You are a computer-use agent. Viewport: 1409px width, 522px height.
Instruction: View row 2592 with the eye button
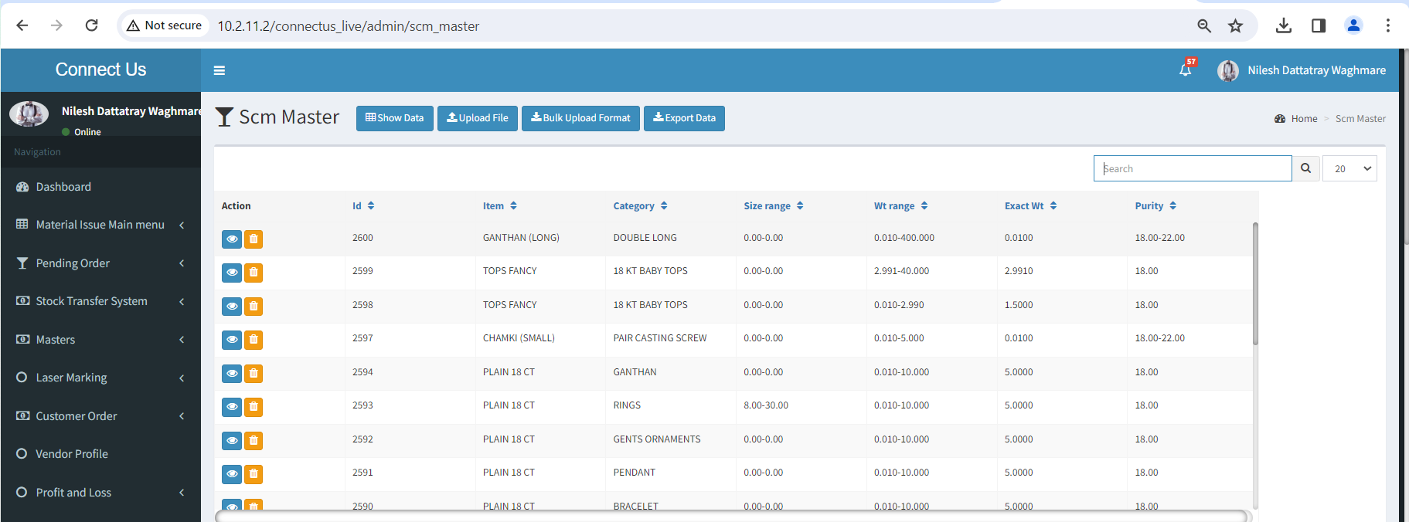point(232,441)
